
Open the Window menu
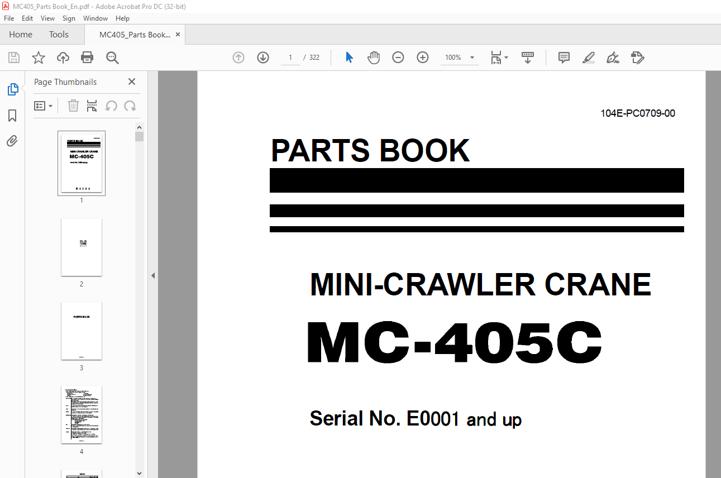click(x=96, y=18)
